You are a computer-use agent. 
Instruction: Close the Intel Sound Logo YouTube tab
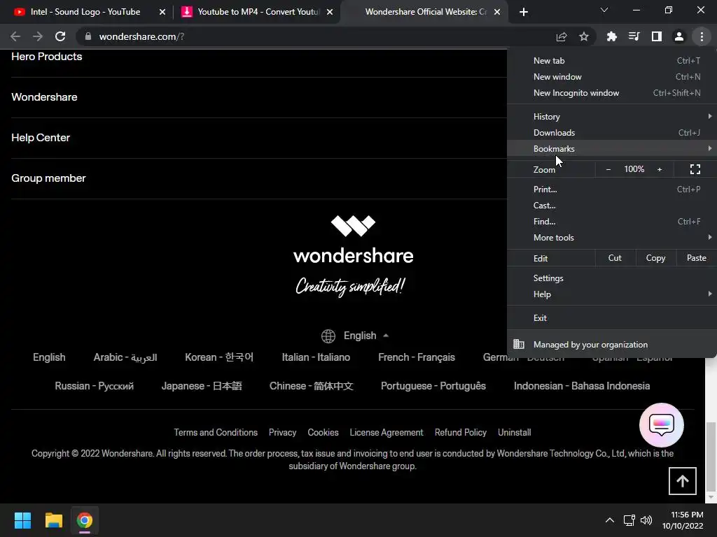162,12
